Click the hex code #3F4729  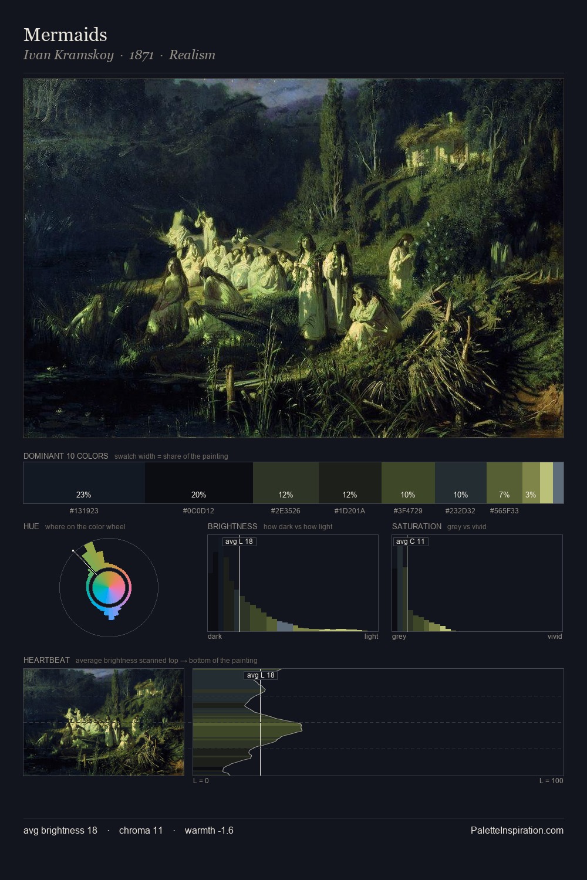pos(408,511)
